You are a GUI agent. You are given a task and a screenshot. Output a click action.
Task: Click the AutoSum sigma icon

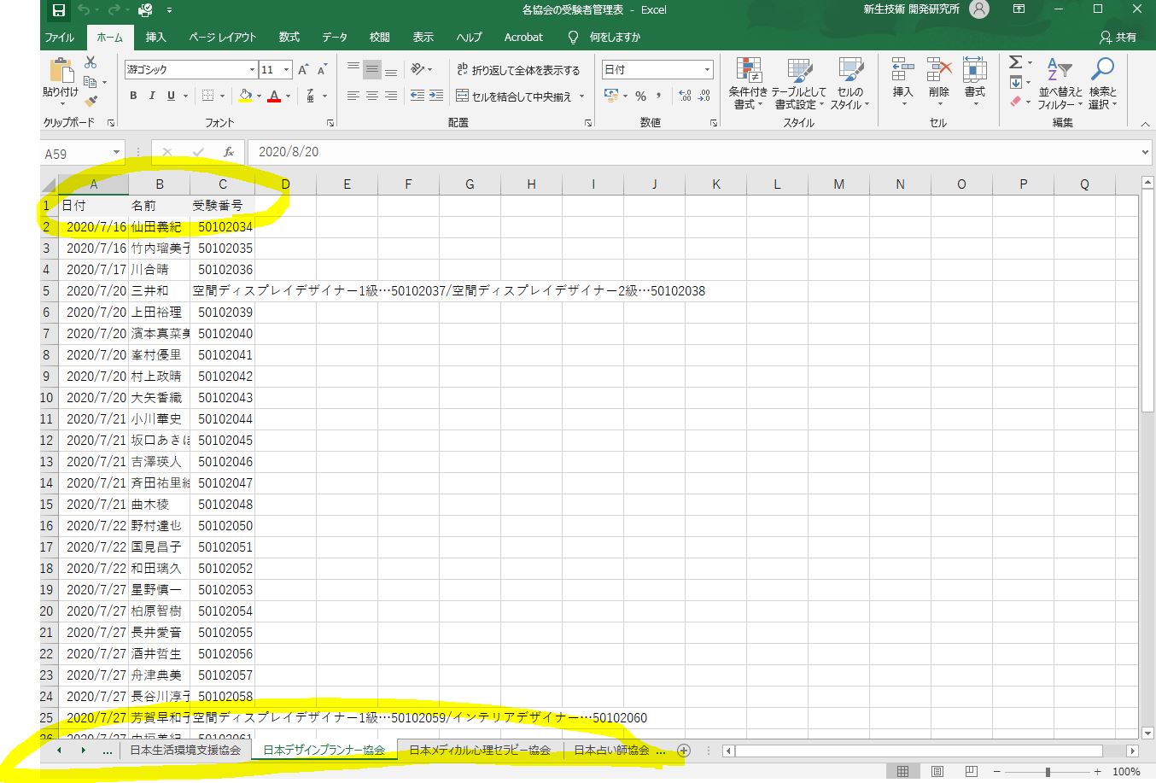point(1015,62)
